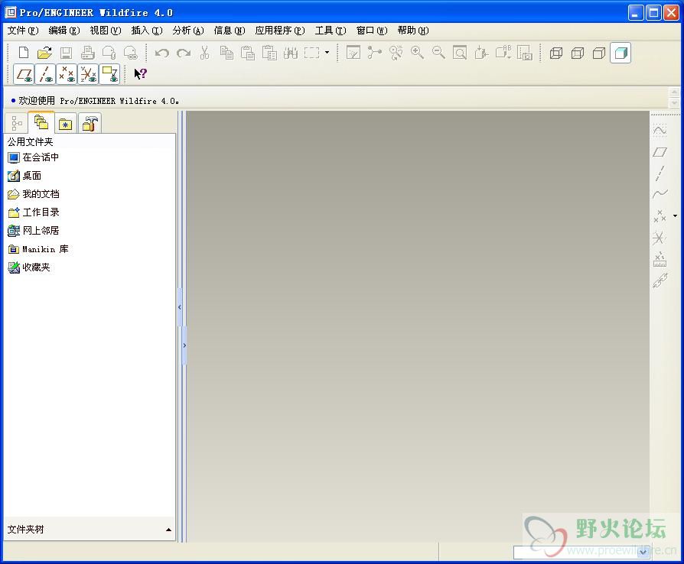Click the Zoom Out magnifier icon
Image resolution: width=684 pixels, height=564 pixels.
pyautogui.click(x=438, y=53)
